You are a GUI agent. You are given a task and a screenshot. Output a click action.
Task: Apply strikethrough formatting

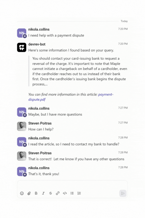coord(50,193)
